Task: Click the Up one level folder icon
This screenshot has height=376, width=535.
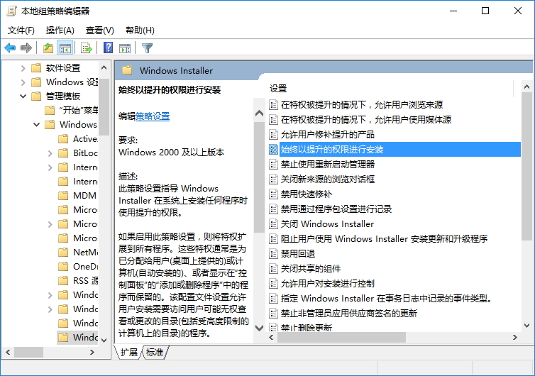Action: (x=48, y=48)
